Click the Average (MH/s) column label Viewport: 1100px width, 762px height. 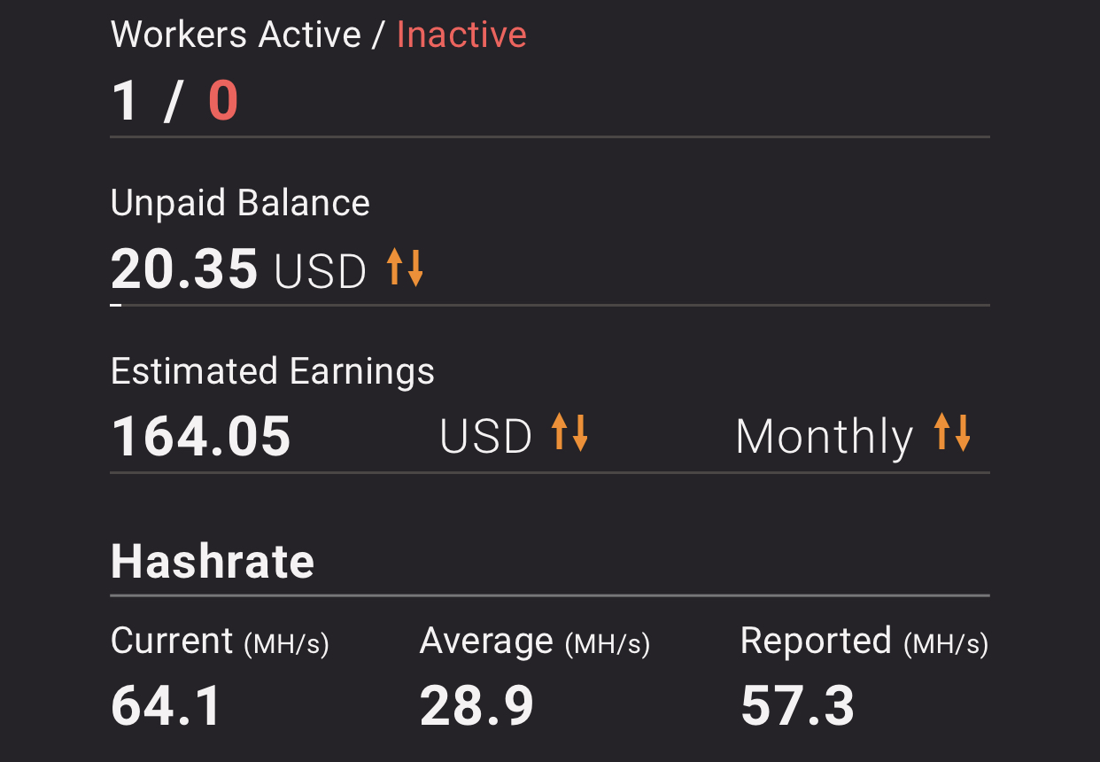pyautogui.click(x=535, y=641)
